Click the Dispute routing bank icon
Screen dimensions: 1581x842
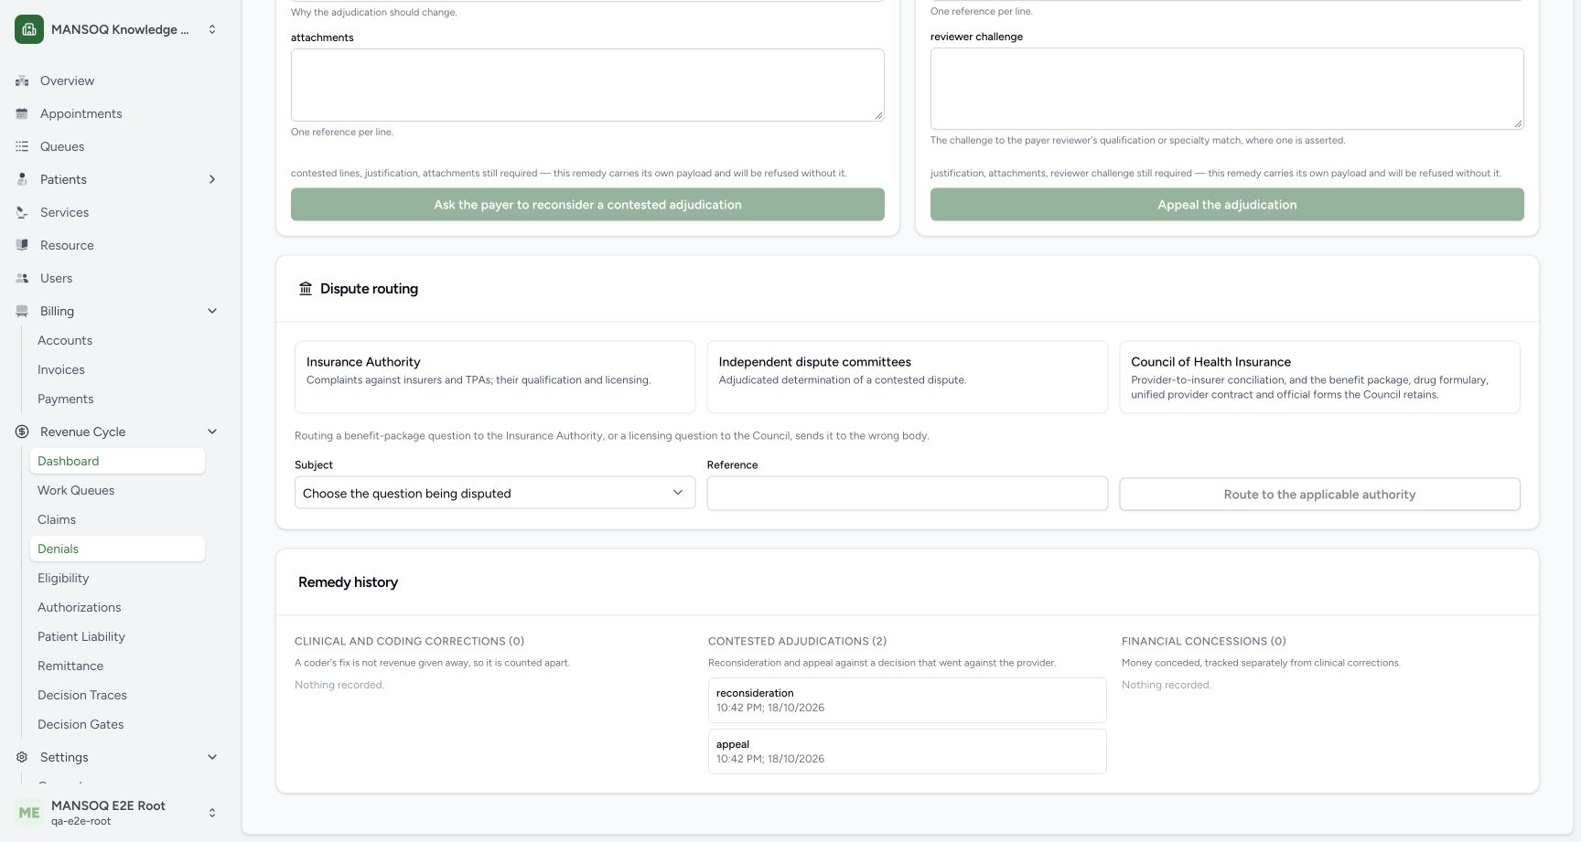tap(306, 289)
